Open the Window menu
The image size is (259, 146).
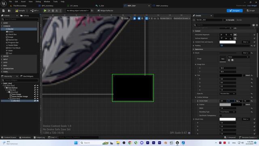[x=47, y=2]
